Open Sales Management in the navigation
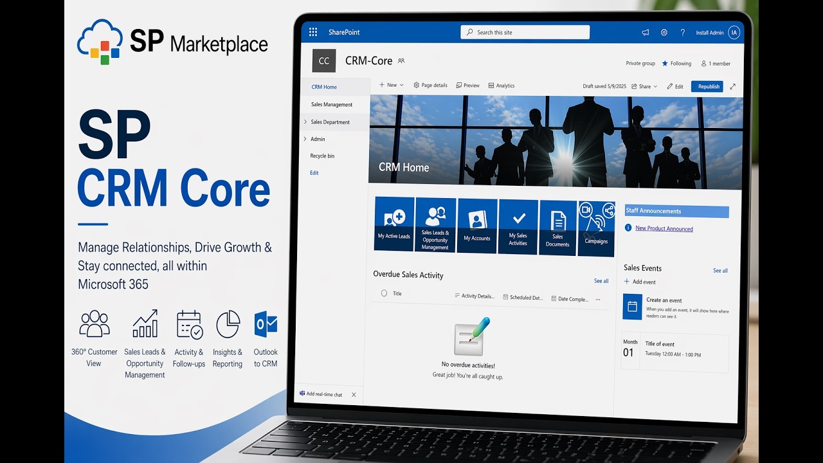Viewport: 823px width, 463px height. tap(332, 104)
